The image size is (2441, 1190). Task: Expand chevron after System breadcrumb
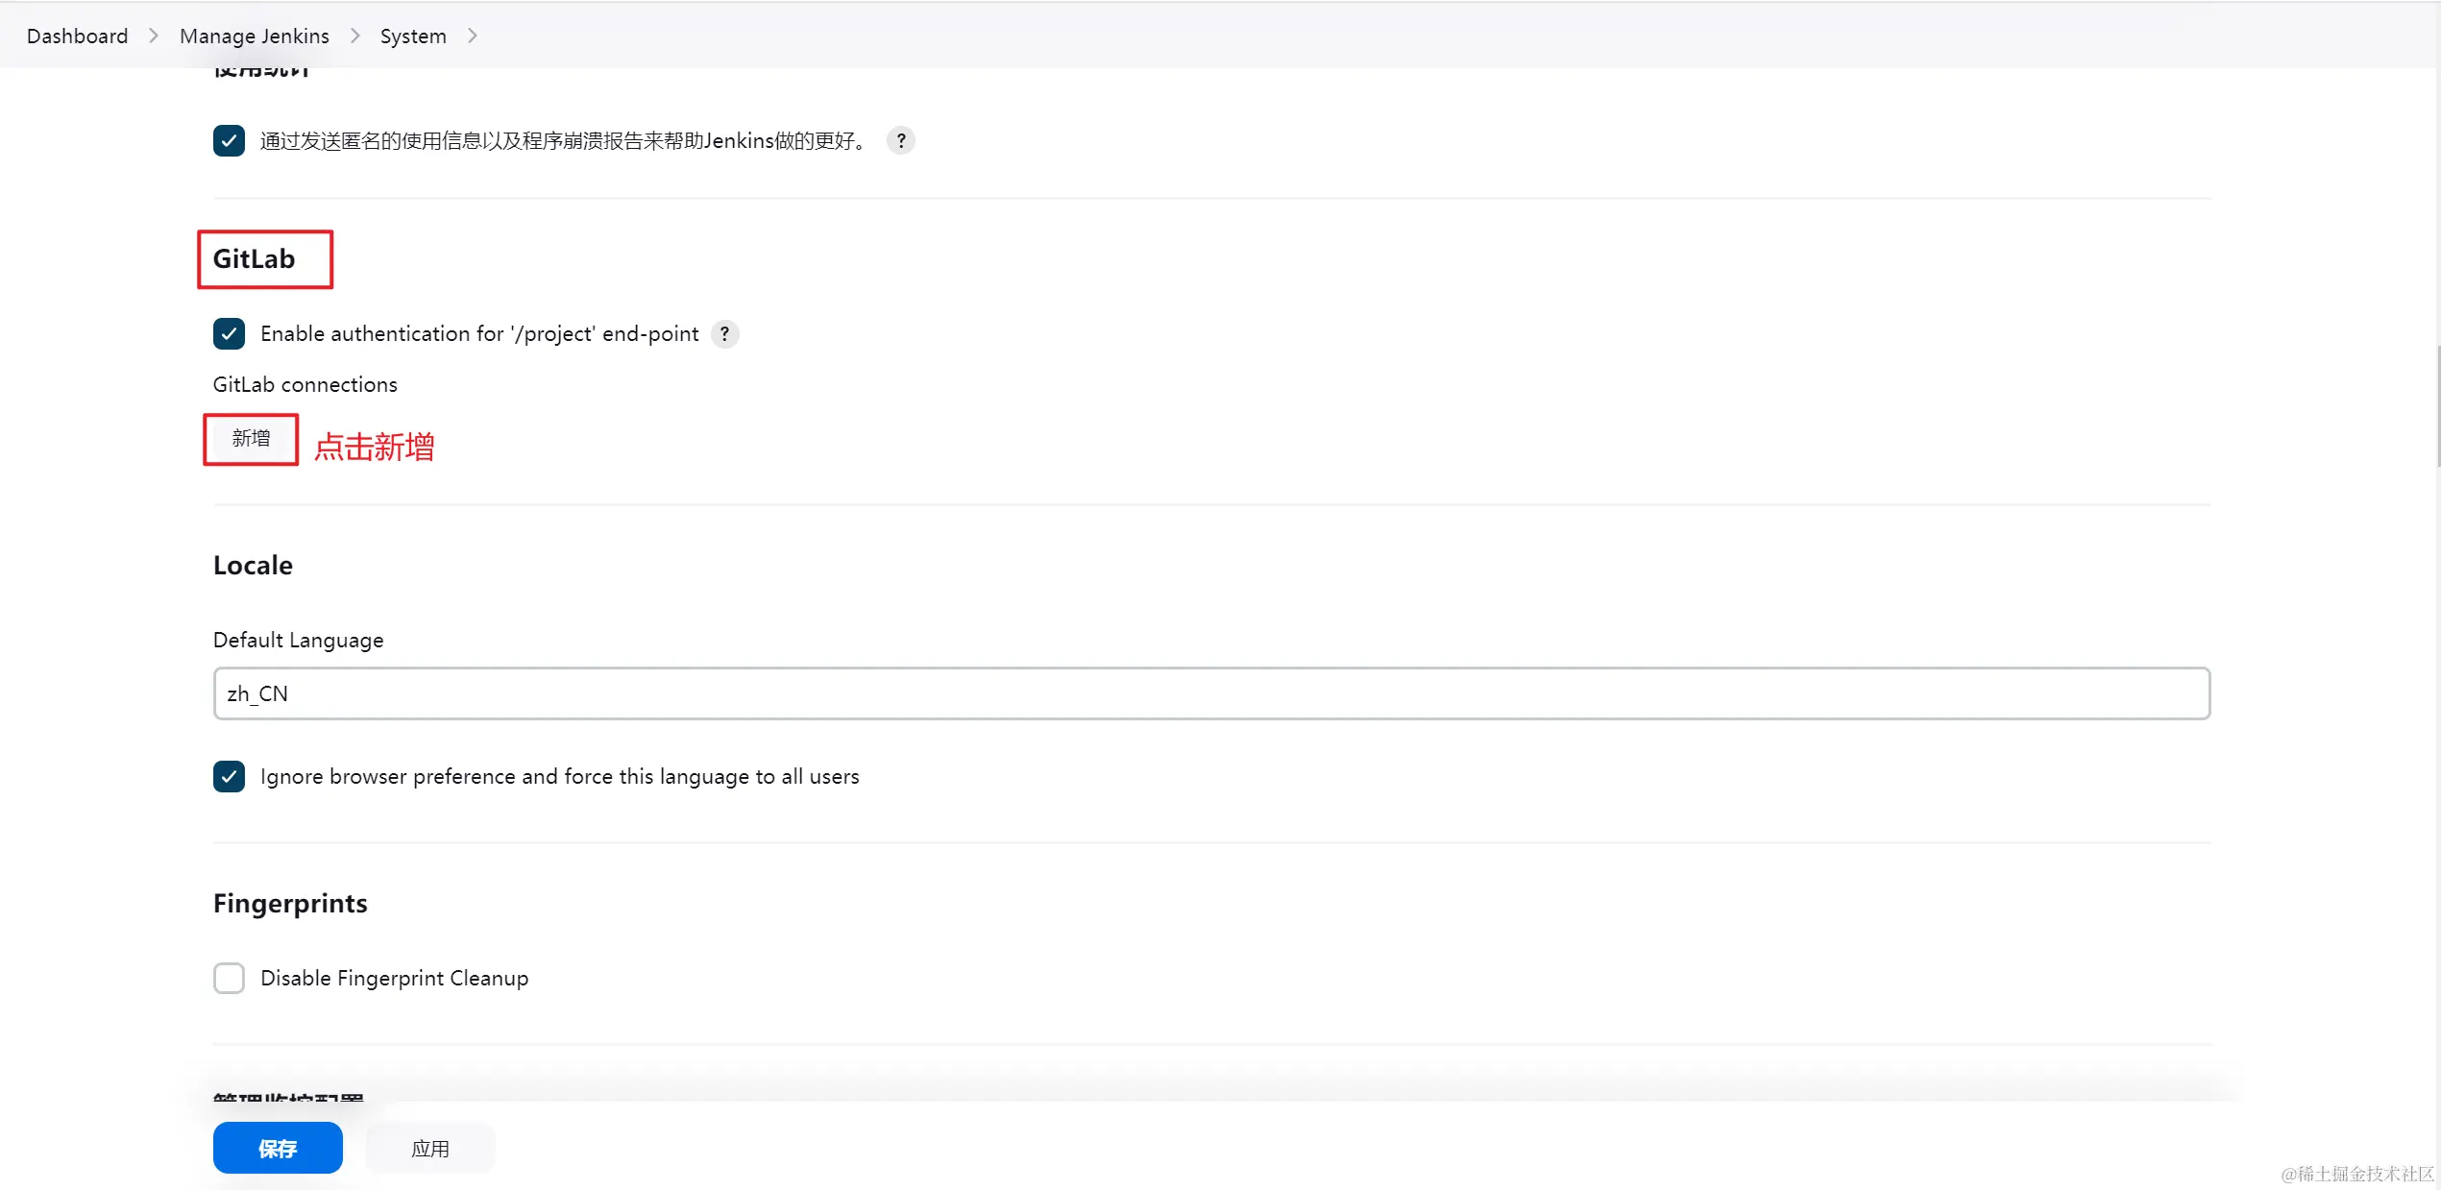click(473, 36)
